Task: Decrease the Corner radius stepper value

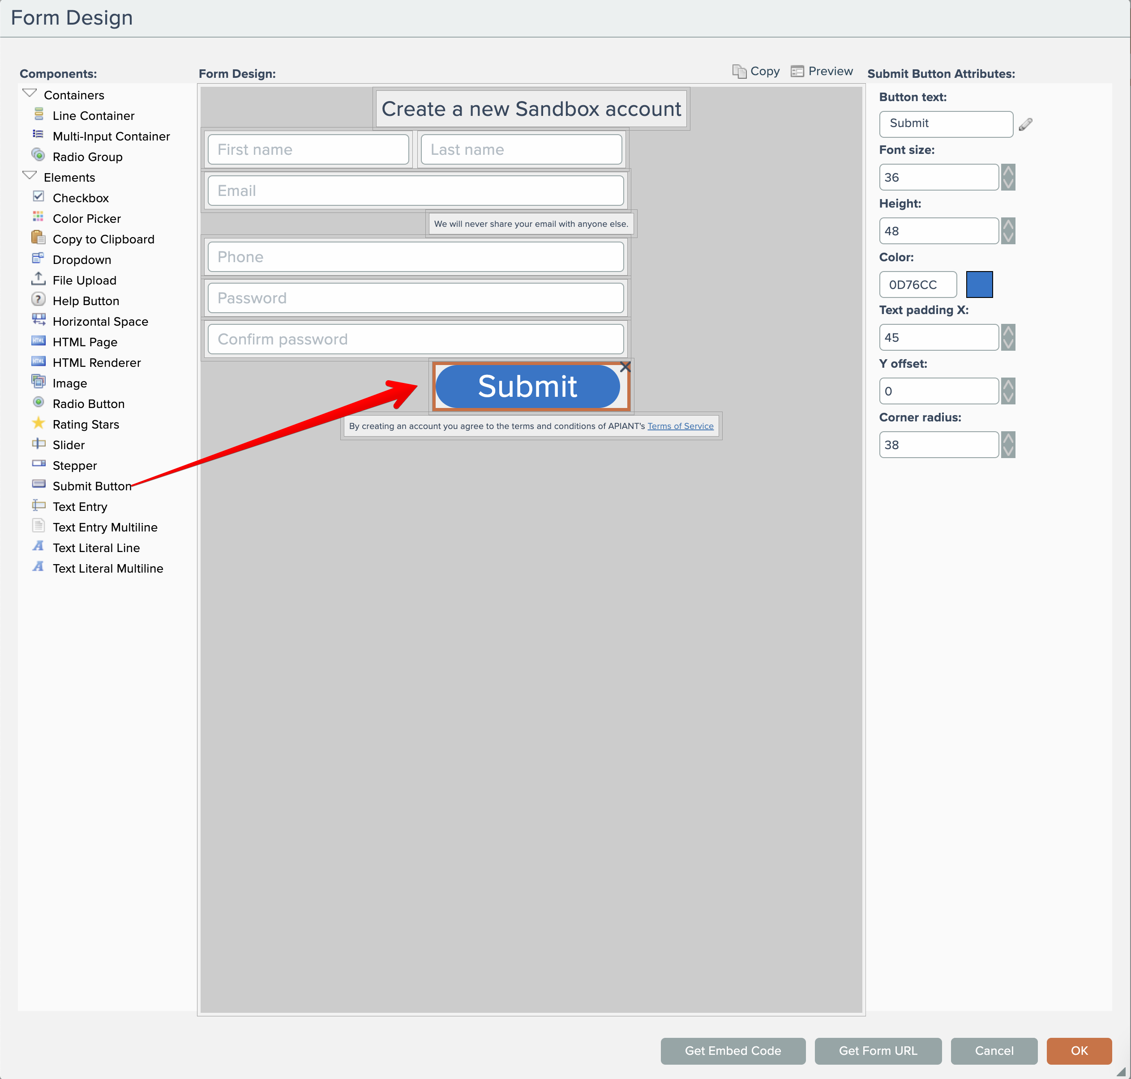Action: click(x=1008, y=451)
